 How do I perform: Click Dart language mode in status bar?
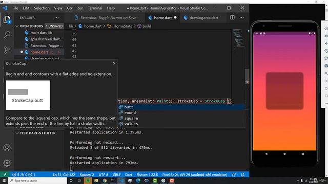point(129,175)
